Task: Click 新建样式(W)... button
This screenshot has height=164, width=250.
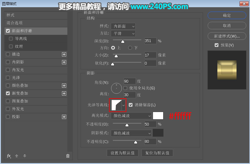Action: (227, 36)
